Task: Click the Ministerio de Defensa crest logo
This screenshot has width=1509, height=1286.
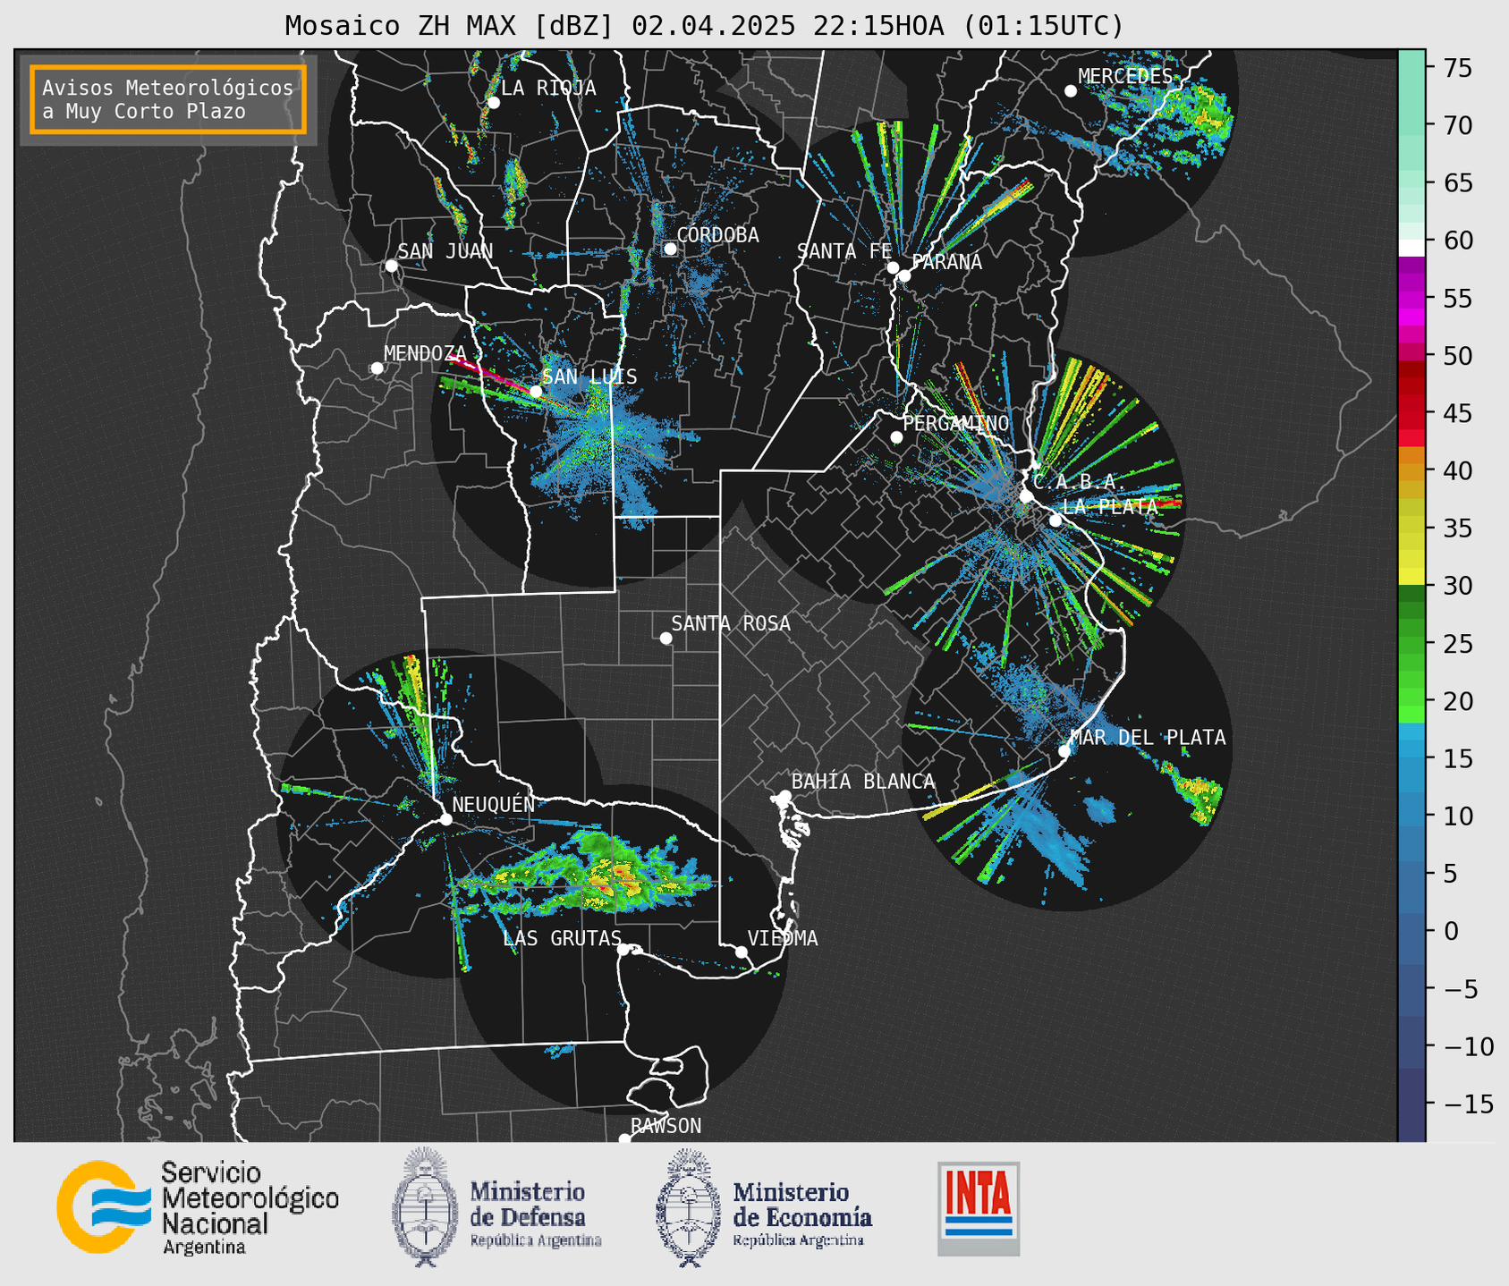Action: pos(425,1207)
